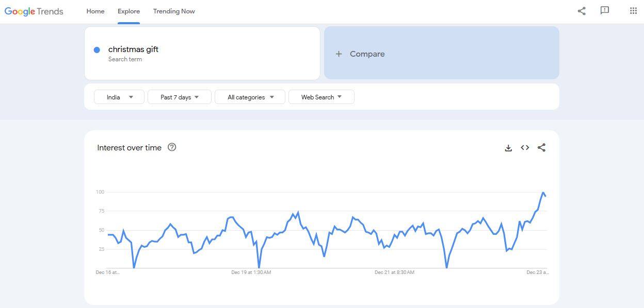This screenshot has width=644, height=308.
Task: Expand the India region dropdown
Action: 119,97
